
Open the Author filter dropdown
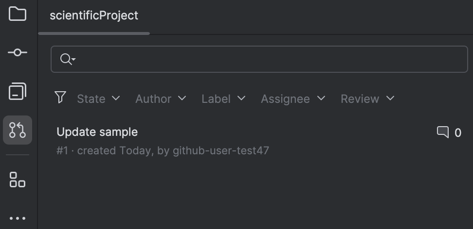click(161, 98)
